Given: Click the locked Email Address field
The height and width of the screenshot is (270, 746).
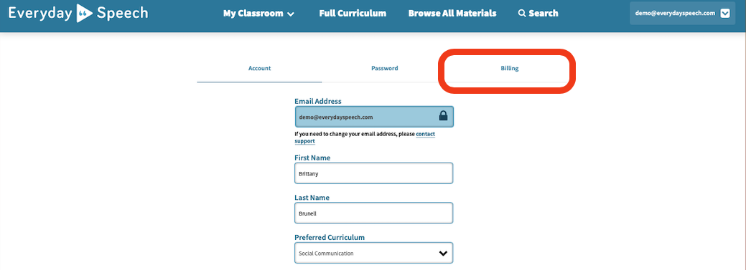Looking at the screenshot, I should coord(374,116).
